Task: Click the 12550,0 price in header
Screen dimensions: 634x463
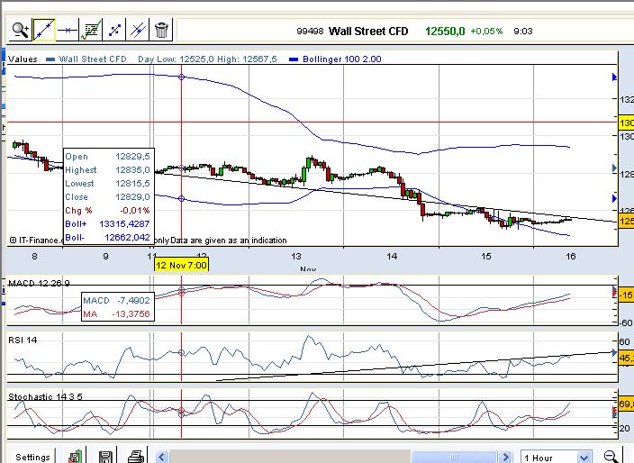Action: click(x=445, y=32)
